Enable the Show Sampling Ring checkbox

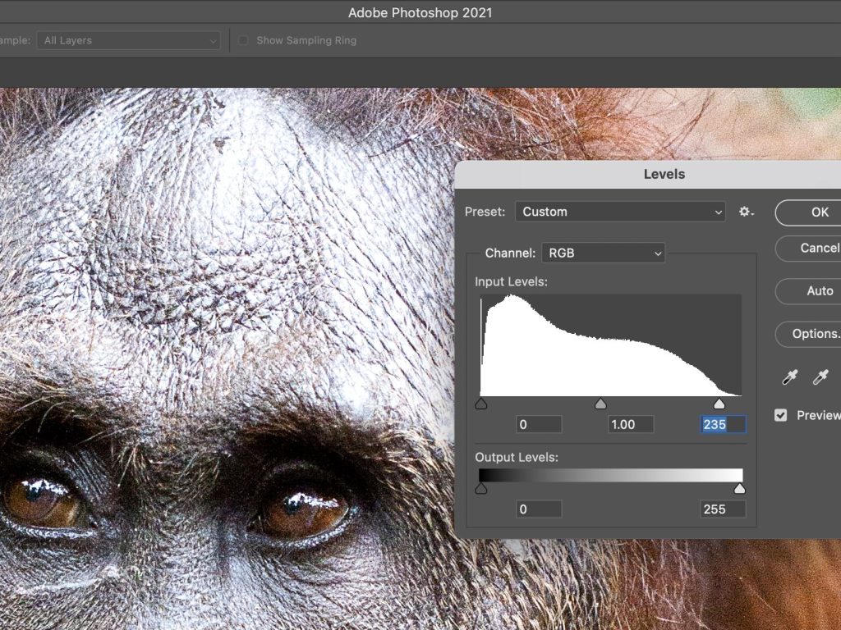tap(243, 40)
